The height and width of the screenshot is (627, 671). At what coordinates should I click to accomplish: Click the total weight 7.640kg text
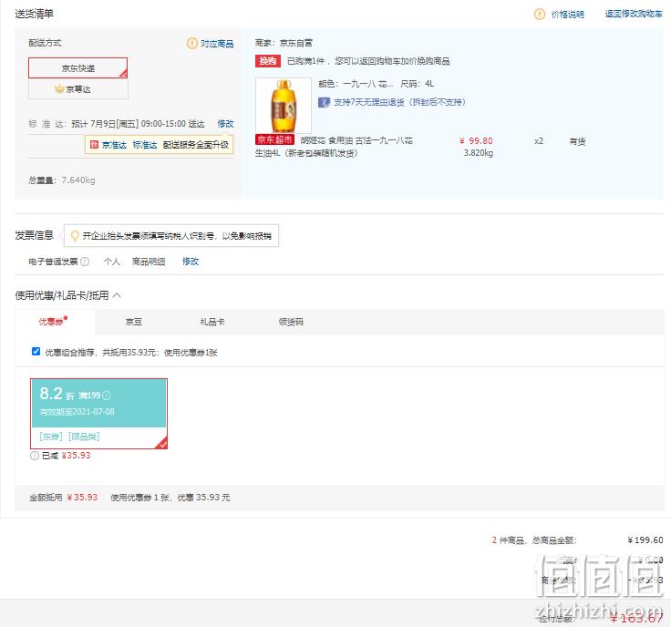coord(78,180)
